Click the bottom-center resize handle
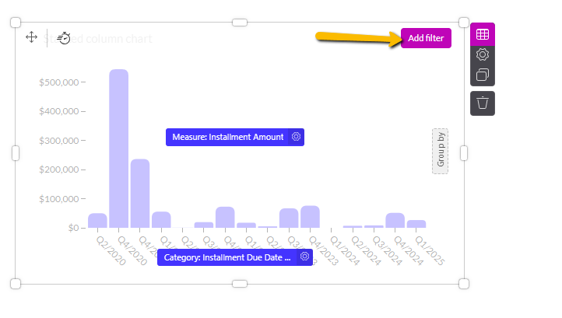Image resolution: width=562 pixels, height=318 pixels. (x=240, y=284)
